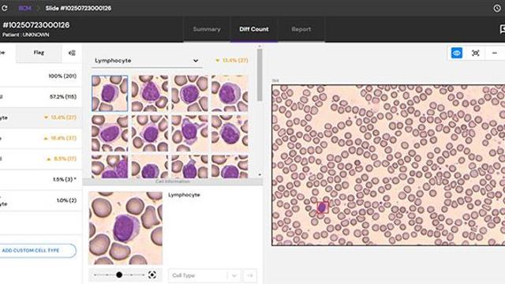Select the second thumbnail in the first row
This screenshot has height=284, width=505.
click(x=150, y=93)
